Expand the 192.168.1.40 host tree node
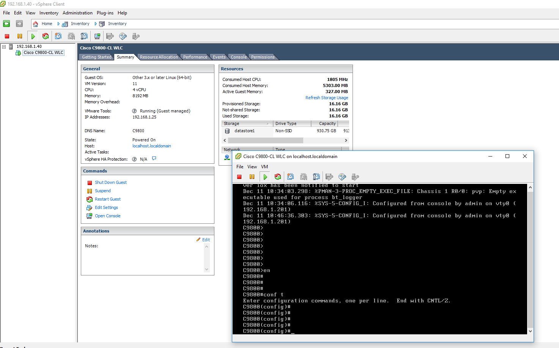The height and width of the screenshot is (348, 559). tap(4, 46)
